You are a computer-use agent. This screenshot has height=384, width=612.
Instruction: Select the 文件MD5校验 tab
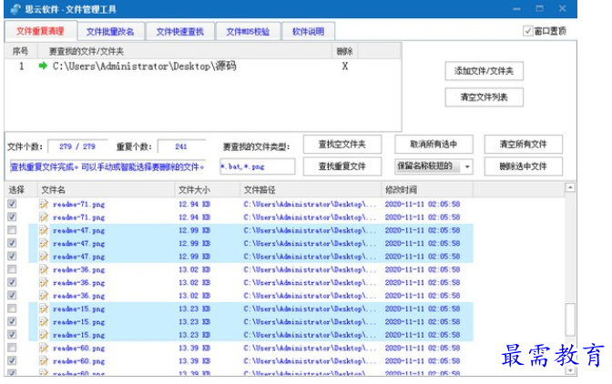pyautogui.click(x=248, y=32)
